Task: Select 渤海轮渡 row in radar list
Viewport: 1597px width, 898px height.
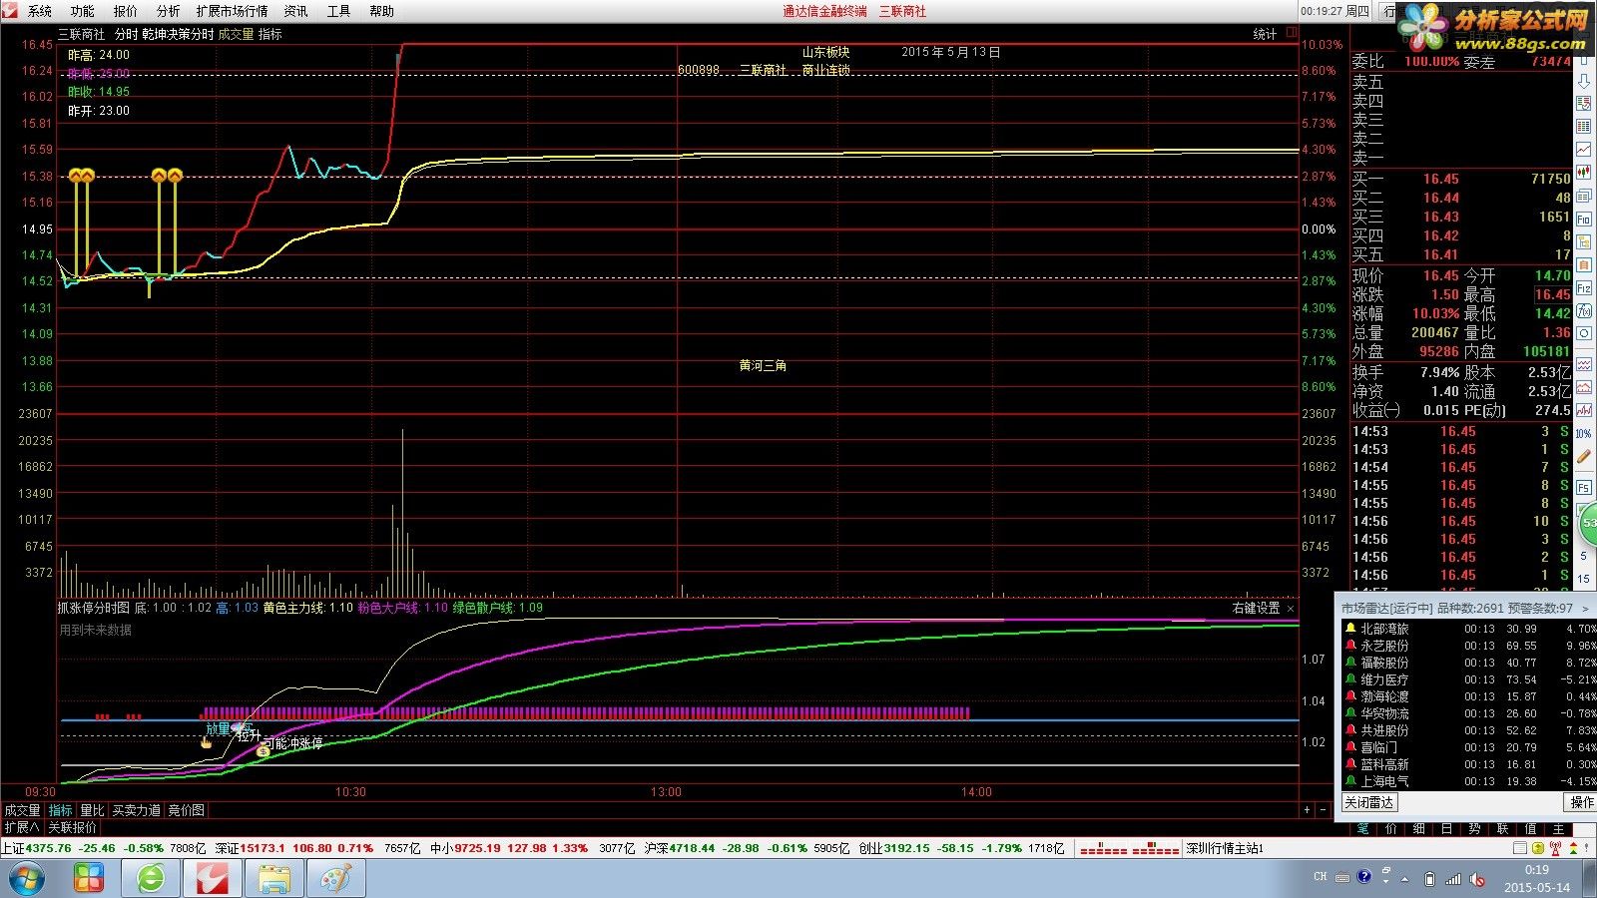Action: [x=1468, y=696]
